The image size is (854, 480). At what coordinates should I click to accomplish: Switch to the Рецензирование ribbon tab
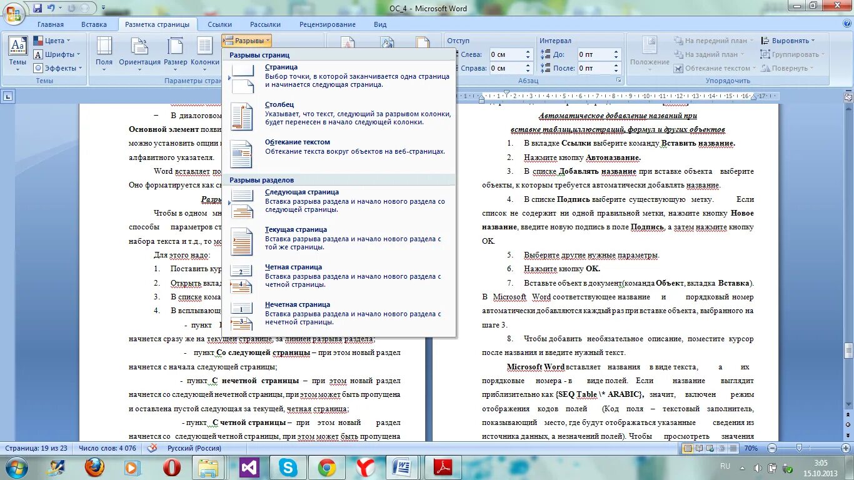coord(328,24)
